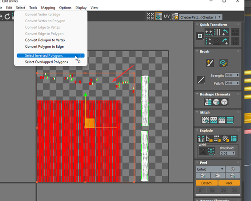Click the Strength spinner arrows
The height and width of the screenshot is (201, 251).
click(238, 75)
